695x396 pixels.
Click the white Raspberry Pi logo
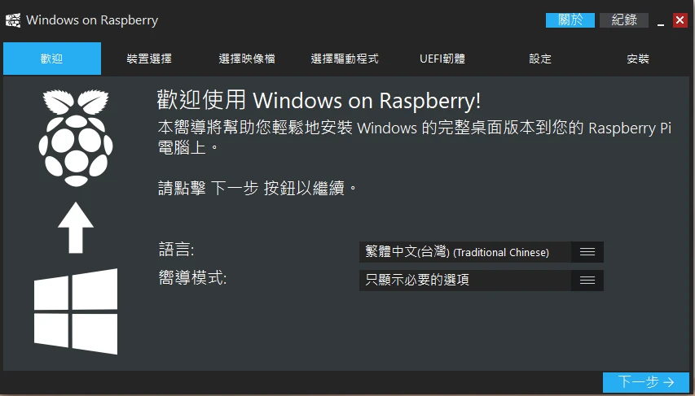[74, 135]
